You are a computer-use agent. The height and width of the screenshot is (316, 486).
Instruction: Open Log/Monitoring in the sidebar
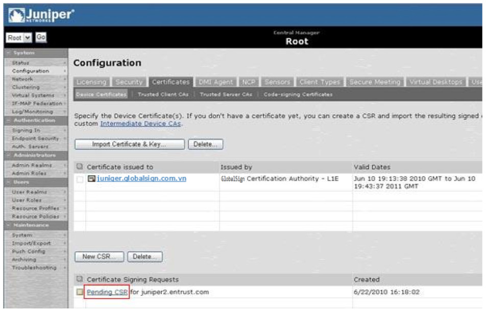(32, 112)
